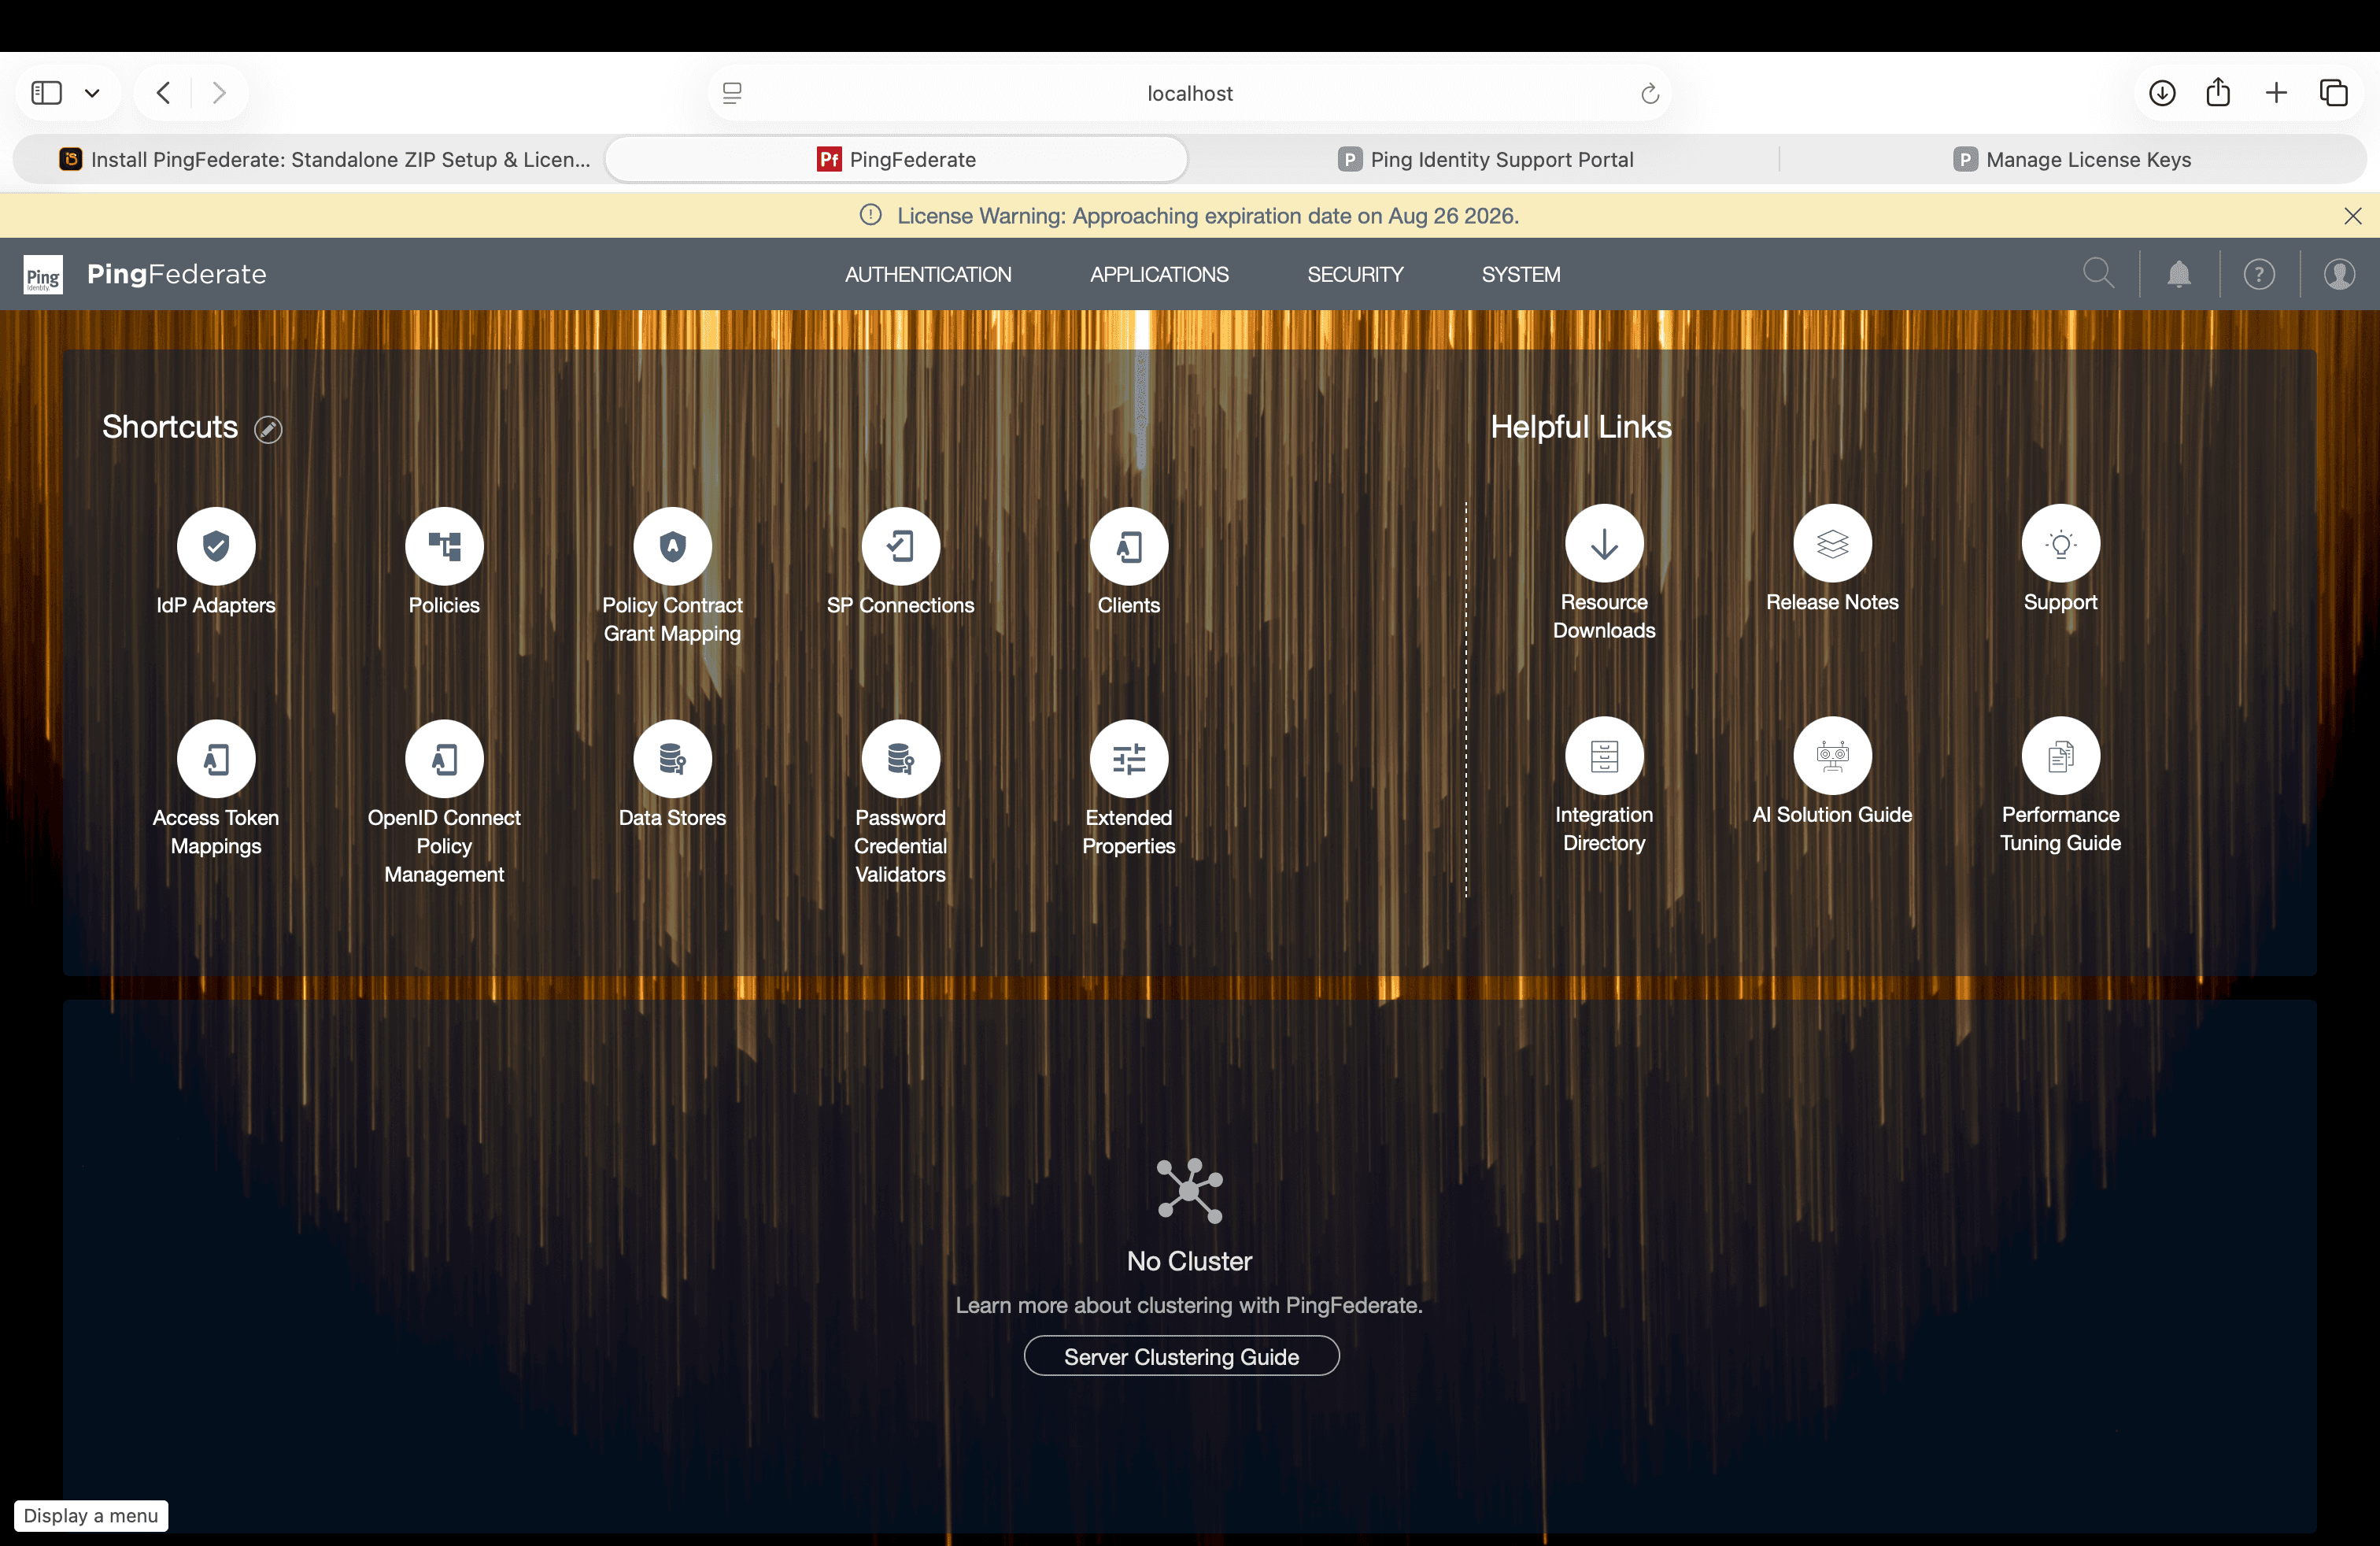Open the user account profile icon
Viewport: 2380px width, 1546px height.
[x=2339, y=274]
